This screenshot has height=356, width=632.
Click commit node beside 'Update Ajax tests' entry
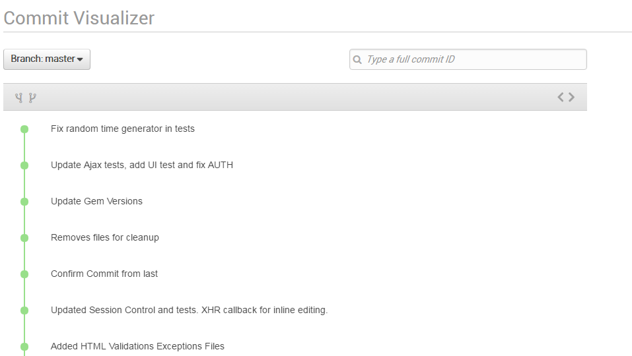coord(24,165)
